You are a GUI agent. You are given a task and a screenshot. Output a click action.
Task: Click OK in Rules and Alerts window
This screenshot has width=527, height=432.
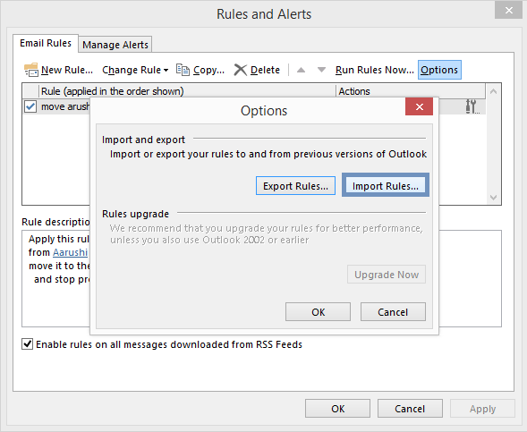tap(338, 409)
